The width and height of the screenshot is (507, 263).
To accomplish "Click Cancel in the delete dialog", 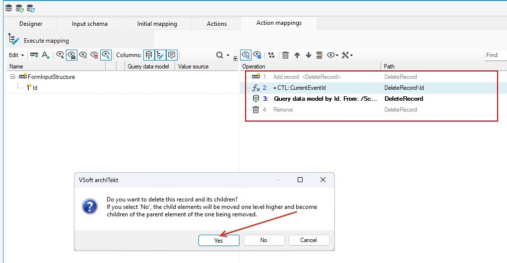I will point(309,240).
